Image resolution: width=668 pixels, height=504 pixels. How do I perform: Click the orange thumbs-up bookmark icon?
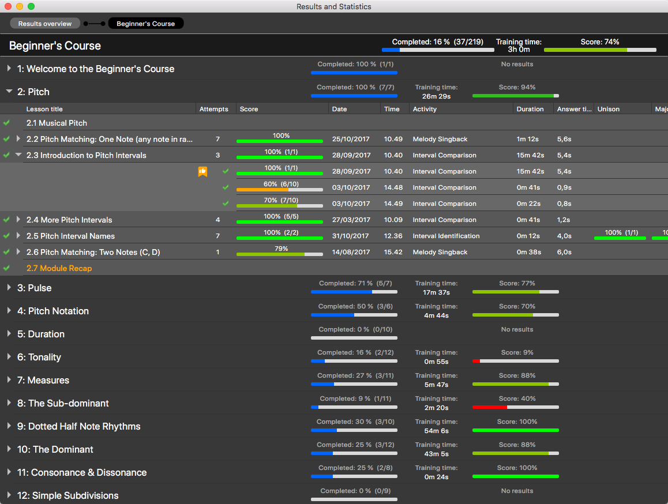[202, 171]
